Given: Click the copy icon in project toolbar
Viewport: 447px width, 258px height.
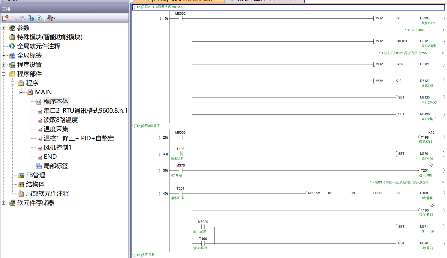Looking at the screenshot, I should (14, 18).
